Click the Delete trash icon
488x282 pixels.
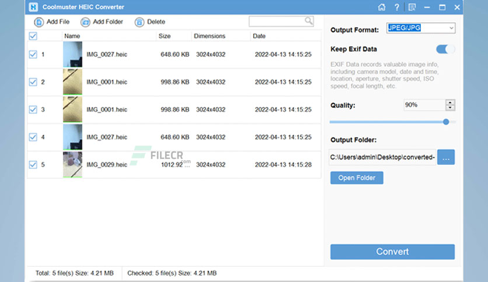140,22
